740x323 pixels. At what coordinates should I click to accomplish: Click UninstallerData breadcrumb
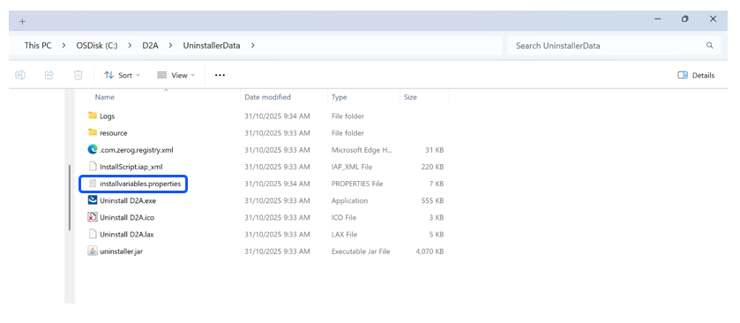click(212, 46)
